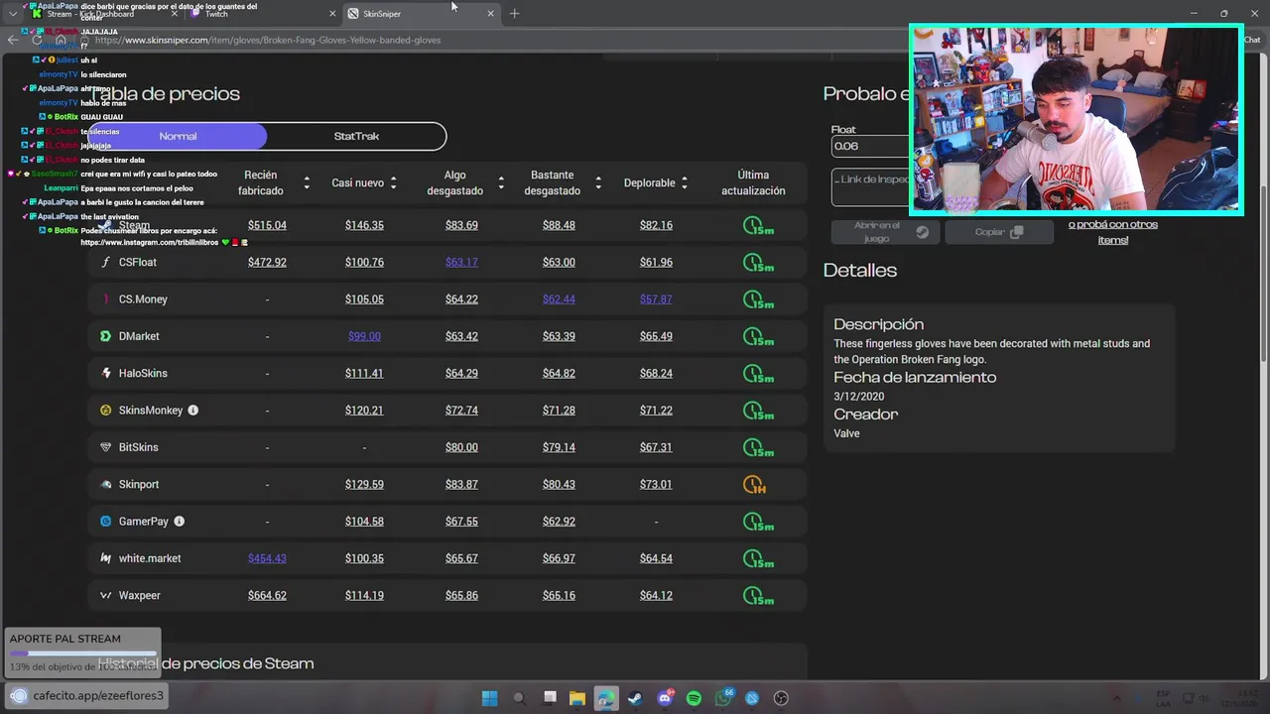This screenshot has width=1270, height=714.
Task: Switch to Stream - Kick Dashboard tab
Action: coord(104,14)
